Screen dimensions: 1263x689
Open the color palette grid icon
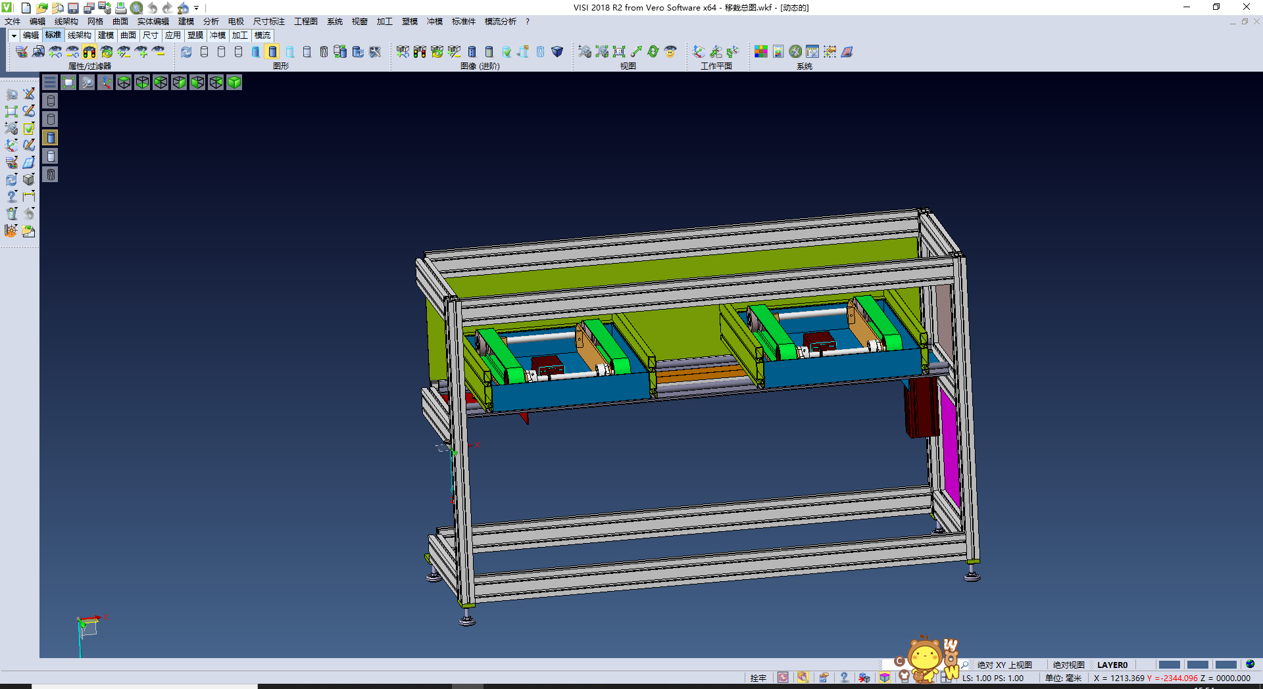tap(761, 52)
